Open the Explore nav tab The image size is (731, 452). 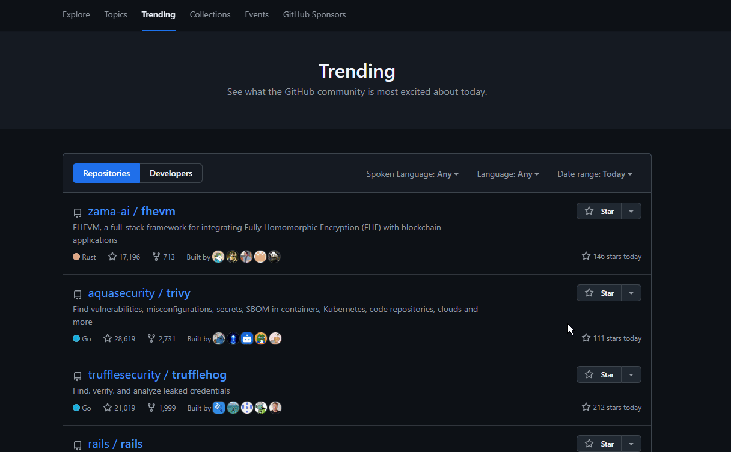[76, 14]
